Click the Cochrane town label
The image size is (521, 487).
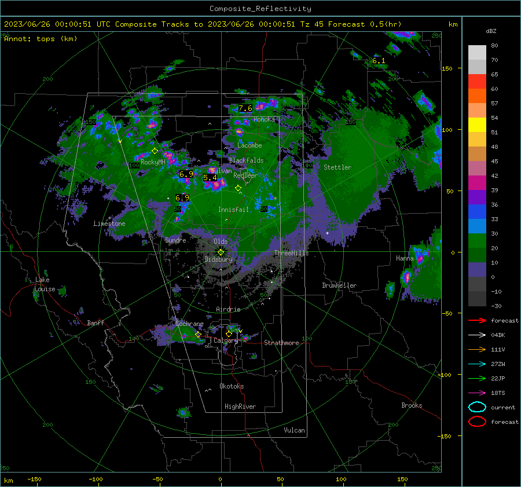tap(189, 324)
